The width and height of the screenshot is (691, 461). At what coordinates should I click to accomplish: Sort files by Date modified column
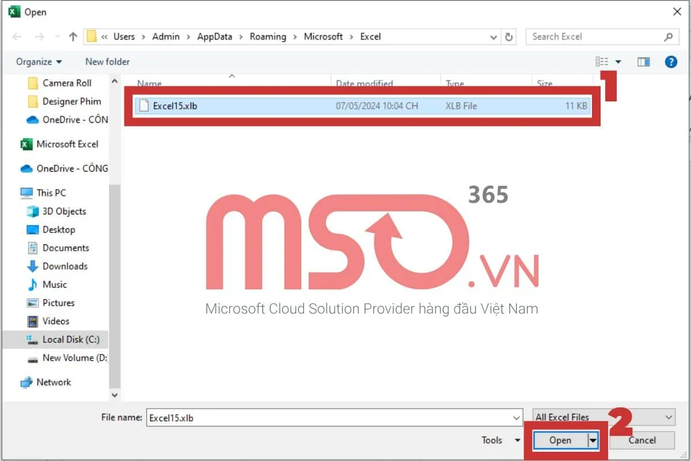click(x=364, y=84)
